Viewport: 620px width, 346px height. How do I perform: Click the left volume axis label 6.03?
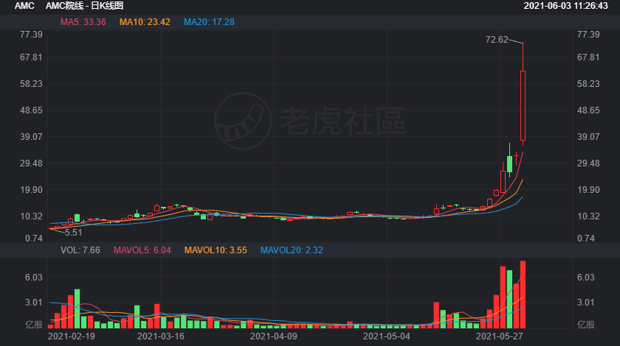click(x=34, y=278)
